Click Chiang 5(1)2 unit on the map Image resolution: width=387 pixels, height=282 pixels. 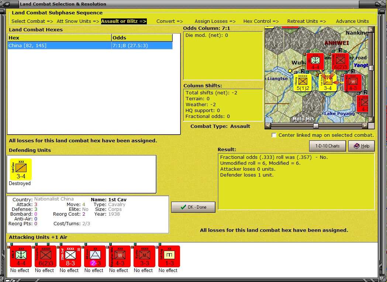pyautogui.click(x=303, y=83)
